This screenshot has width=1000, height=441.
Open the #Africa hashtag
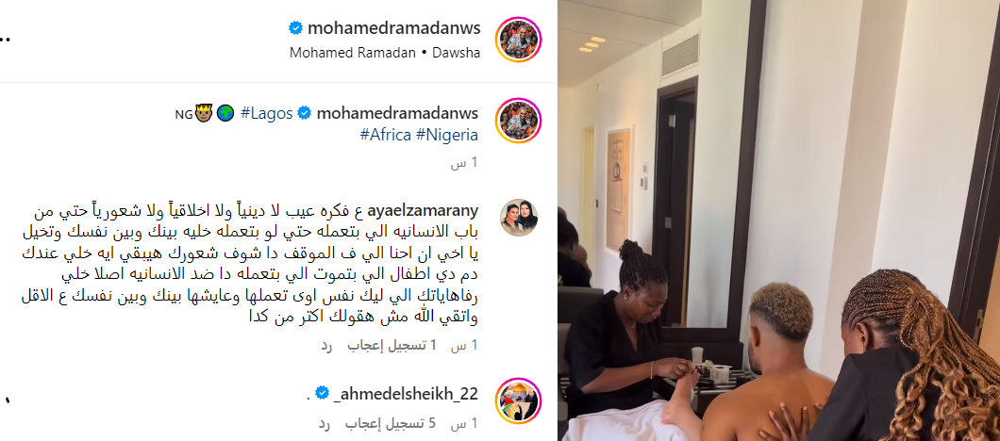point(385,135)
